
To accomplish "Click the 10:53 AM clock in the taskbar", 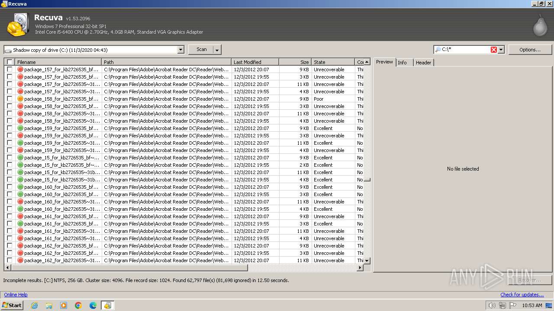I will pos(532,305).
